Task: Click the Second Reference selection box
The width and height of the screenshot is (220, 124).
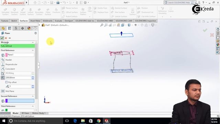Action: (x=20, y=101)
